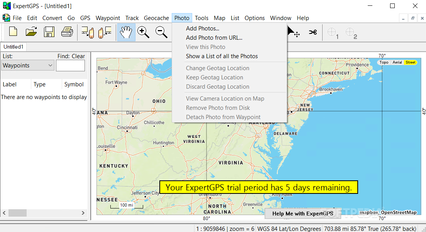Click the Cincinnati city label on map
Screen dimensions: 426x232
(x=127, y=127)
